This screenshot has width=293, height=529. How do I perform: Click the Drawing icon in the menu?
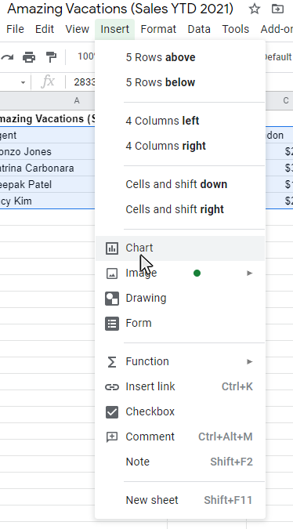(112, 299)
